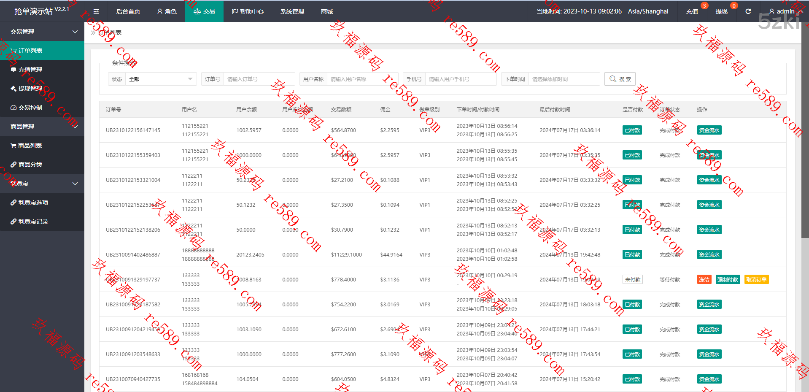Click the orange 冻结 button
Image resolution: width=809 pixels, height=392 pixels.
point(704,280)
